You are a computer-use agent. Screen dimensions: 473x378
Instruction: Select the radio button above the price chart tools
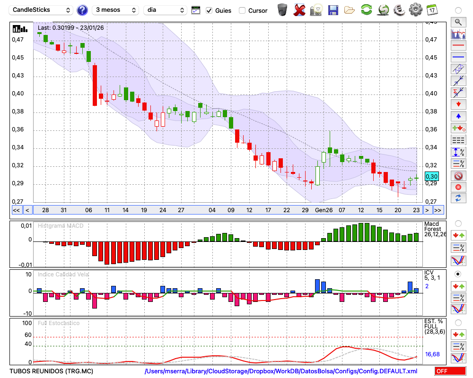tap(458, 10)
